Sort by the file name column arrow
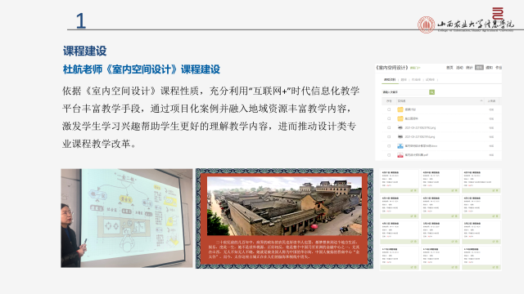This screenshot has width=524, height=294. [x=481, y=100]
